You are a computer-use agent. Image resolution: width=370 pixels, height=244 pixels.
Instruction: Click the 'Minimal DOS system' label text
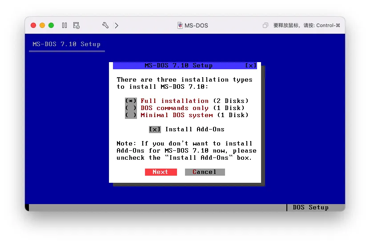177,115
